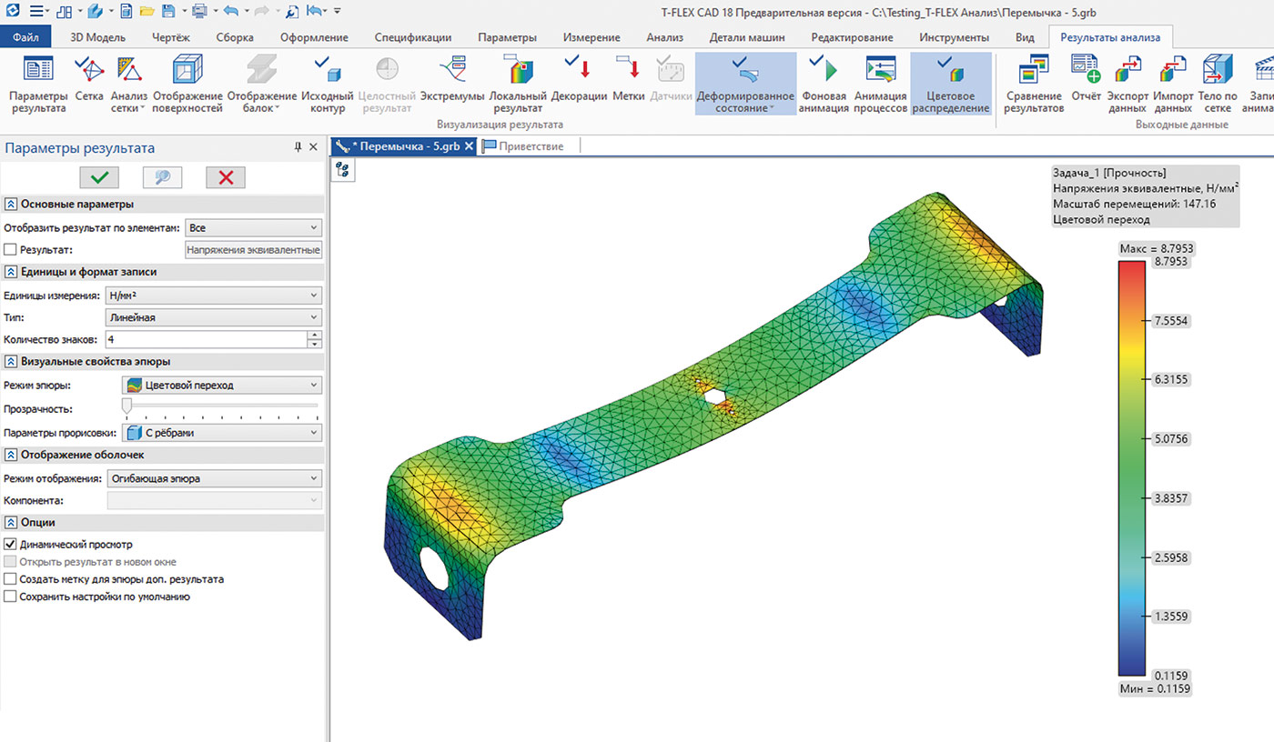Switch to Анализ ribbon tab
Viewport: 1274px width, 742px height.
(665, 37)
